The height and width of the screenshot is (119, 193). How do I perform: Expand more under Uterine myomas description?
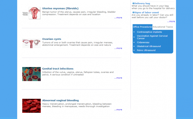(118, 18)
